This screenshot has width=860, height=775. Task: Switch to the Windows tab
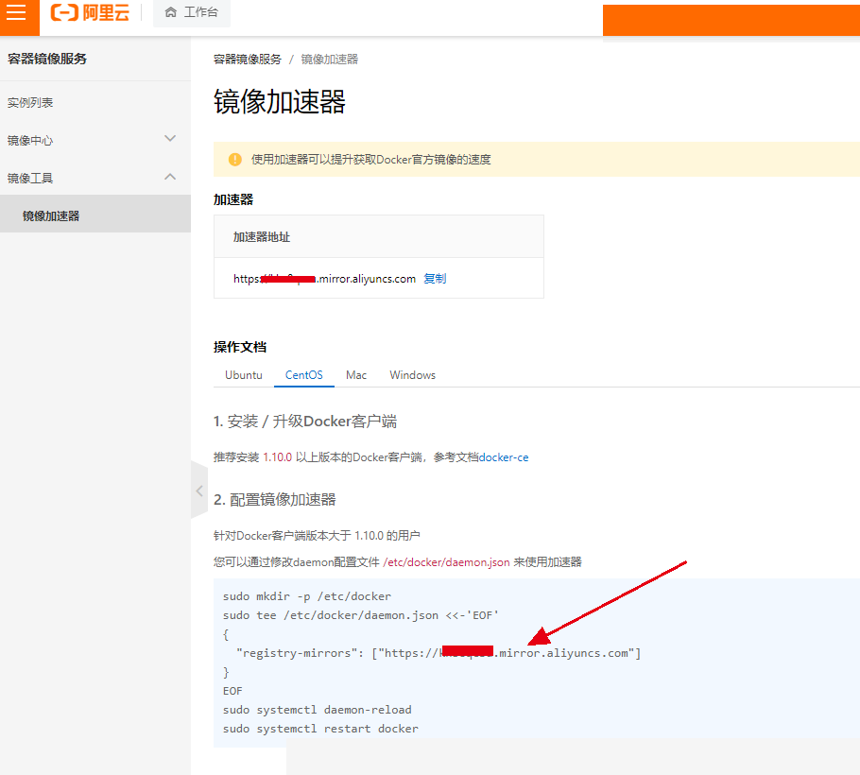(x=412, y=375)
